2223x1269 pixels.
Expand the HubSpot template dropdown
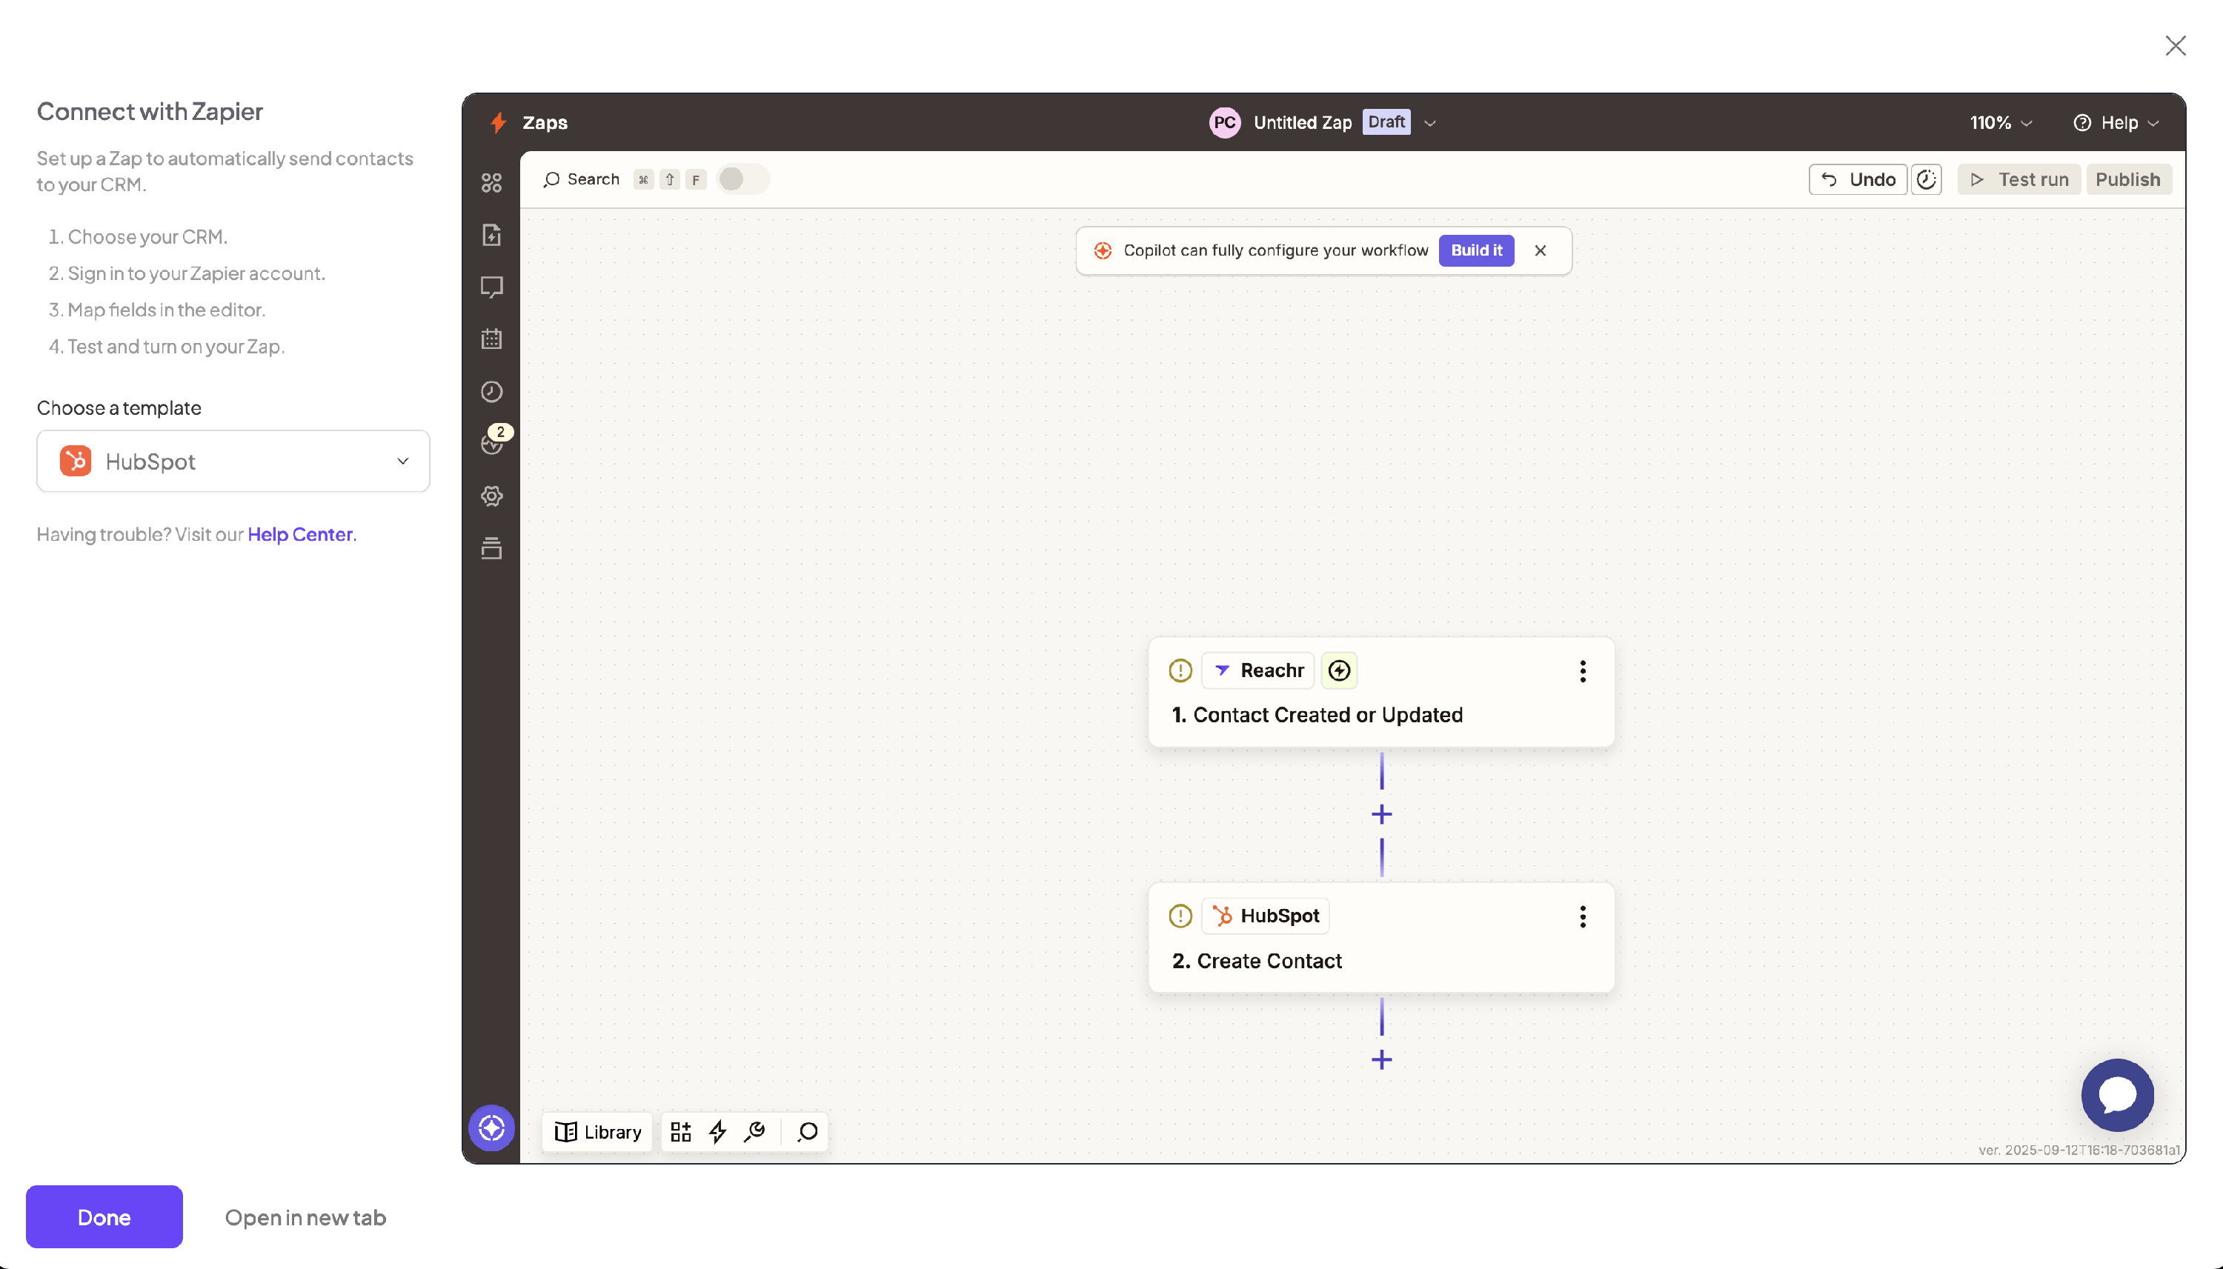click(x=233, y=461)
